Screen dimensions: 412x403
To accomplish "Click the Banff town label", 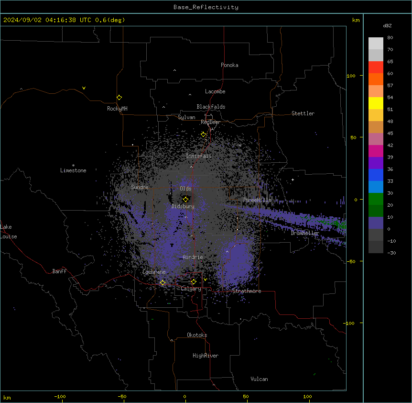I will pos(59,271).
